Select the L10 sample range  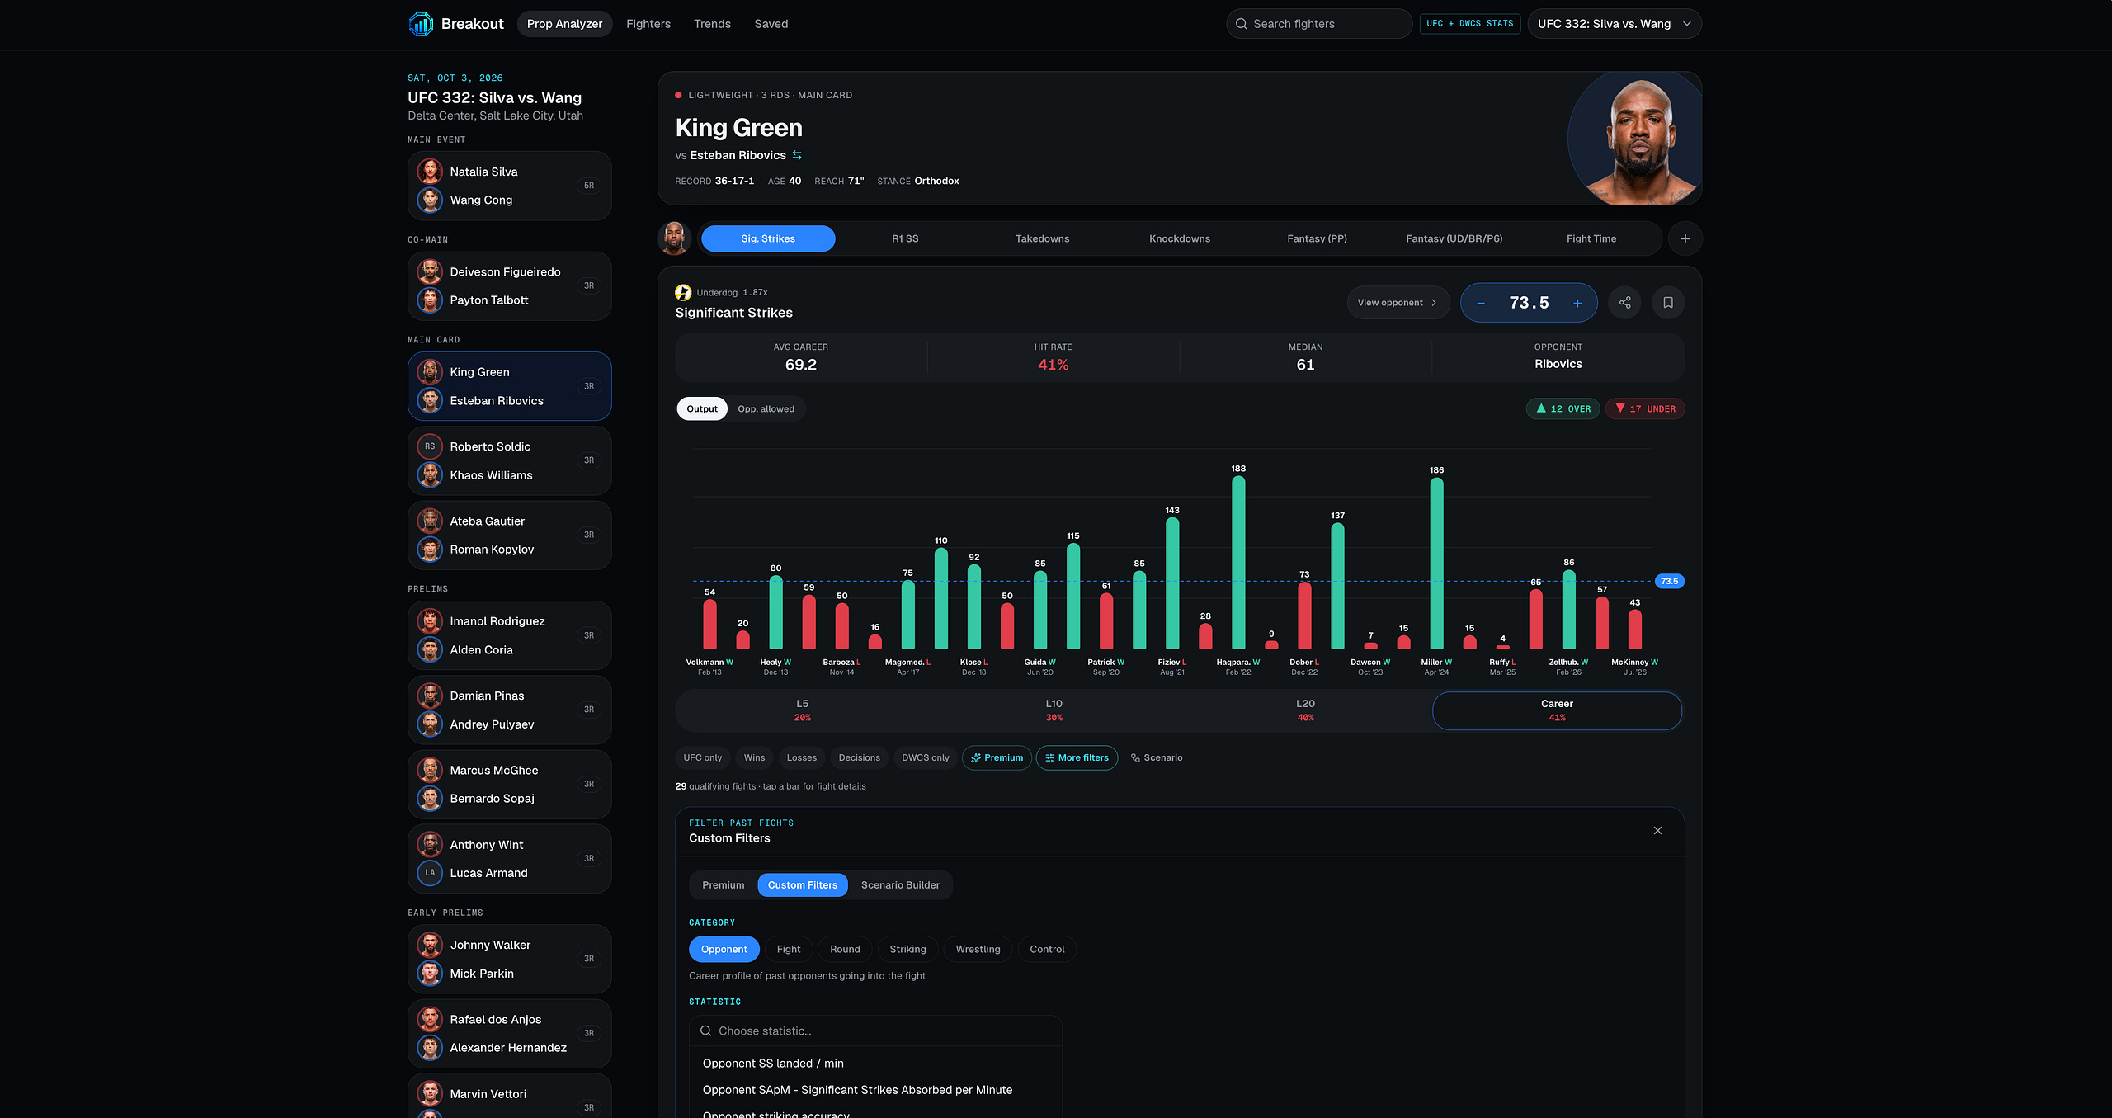tap(1054, 710)
